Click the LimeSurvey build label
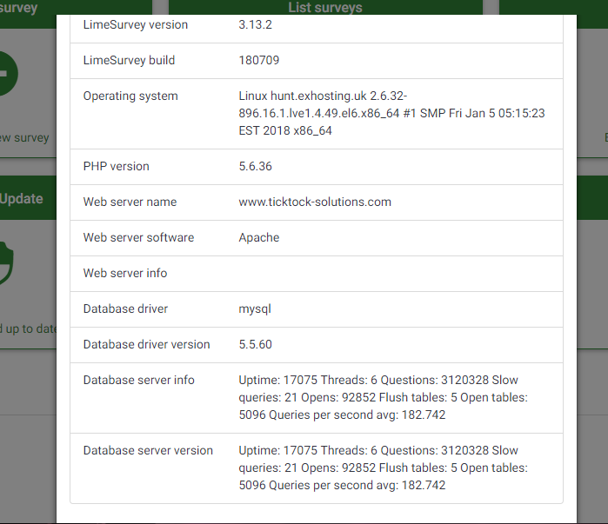608x524 pixels. click(x=129, y=61)
